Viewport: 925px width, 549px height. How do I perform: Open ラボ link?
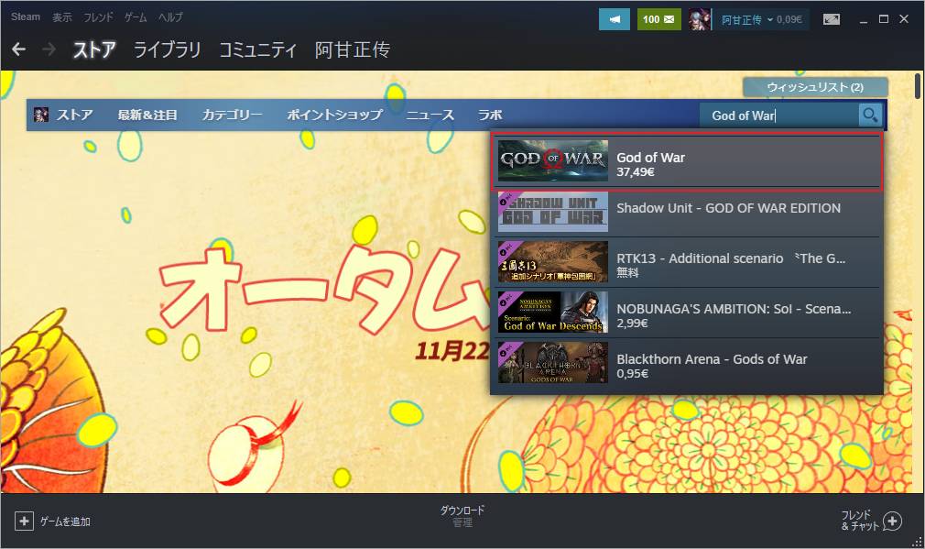490,115
